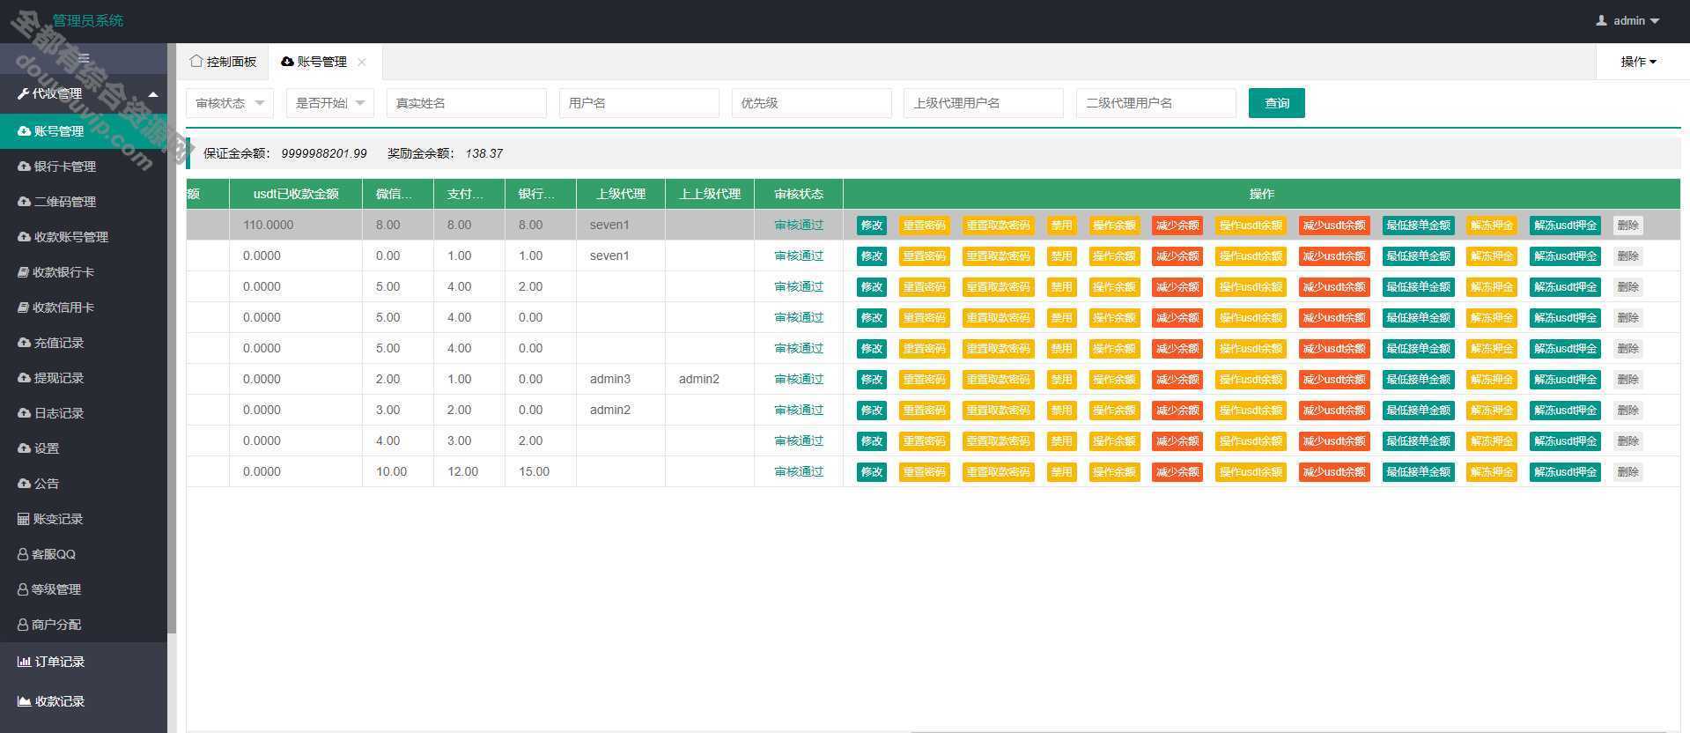Click the cloud icon beside 提现记录
Screen dimensions: 1690x733
[24, 378]
